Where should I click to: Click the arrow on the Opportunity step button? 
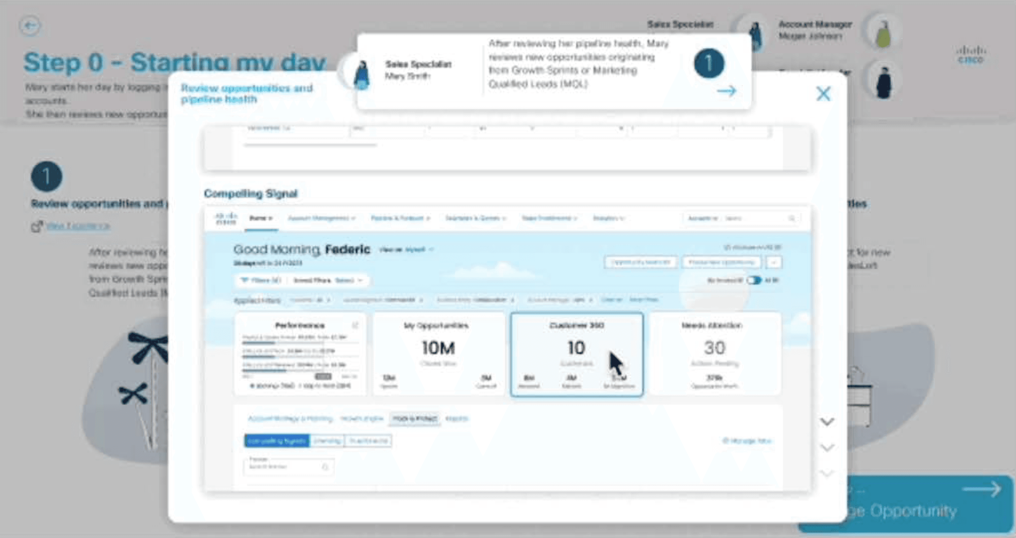982,490
